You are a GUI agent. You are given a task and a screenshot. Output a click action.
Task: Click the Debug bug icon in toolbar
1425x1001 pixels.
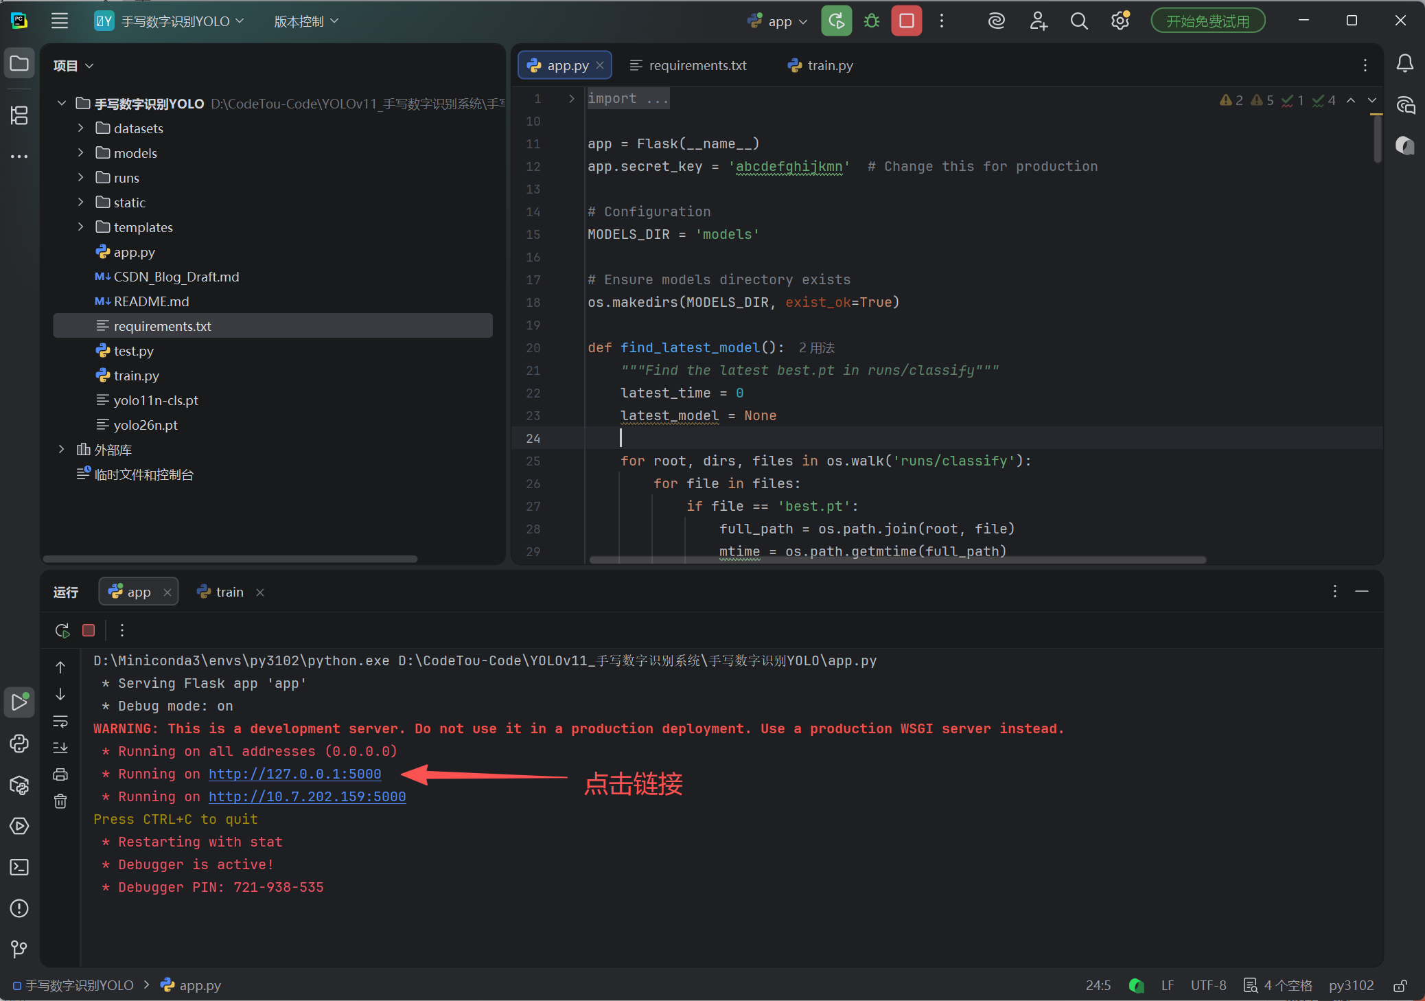(x=871, y=21)
